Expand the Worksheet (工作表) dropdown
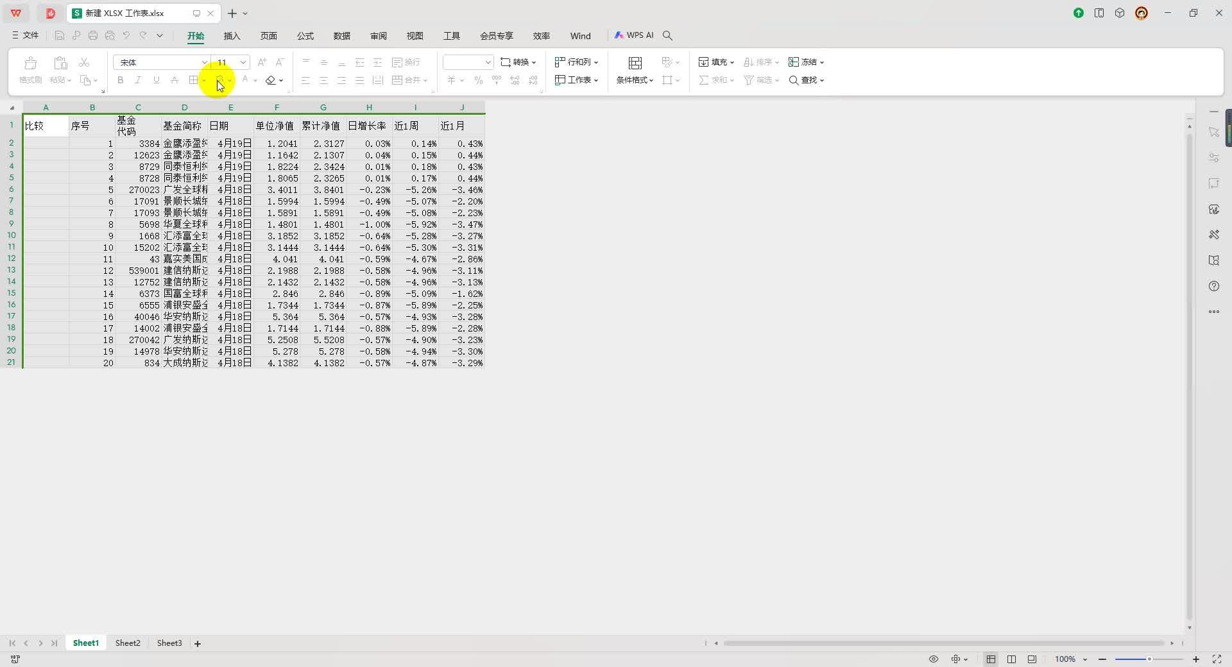Viewport: 1232px width, 667px height. point(596,81)
